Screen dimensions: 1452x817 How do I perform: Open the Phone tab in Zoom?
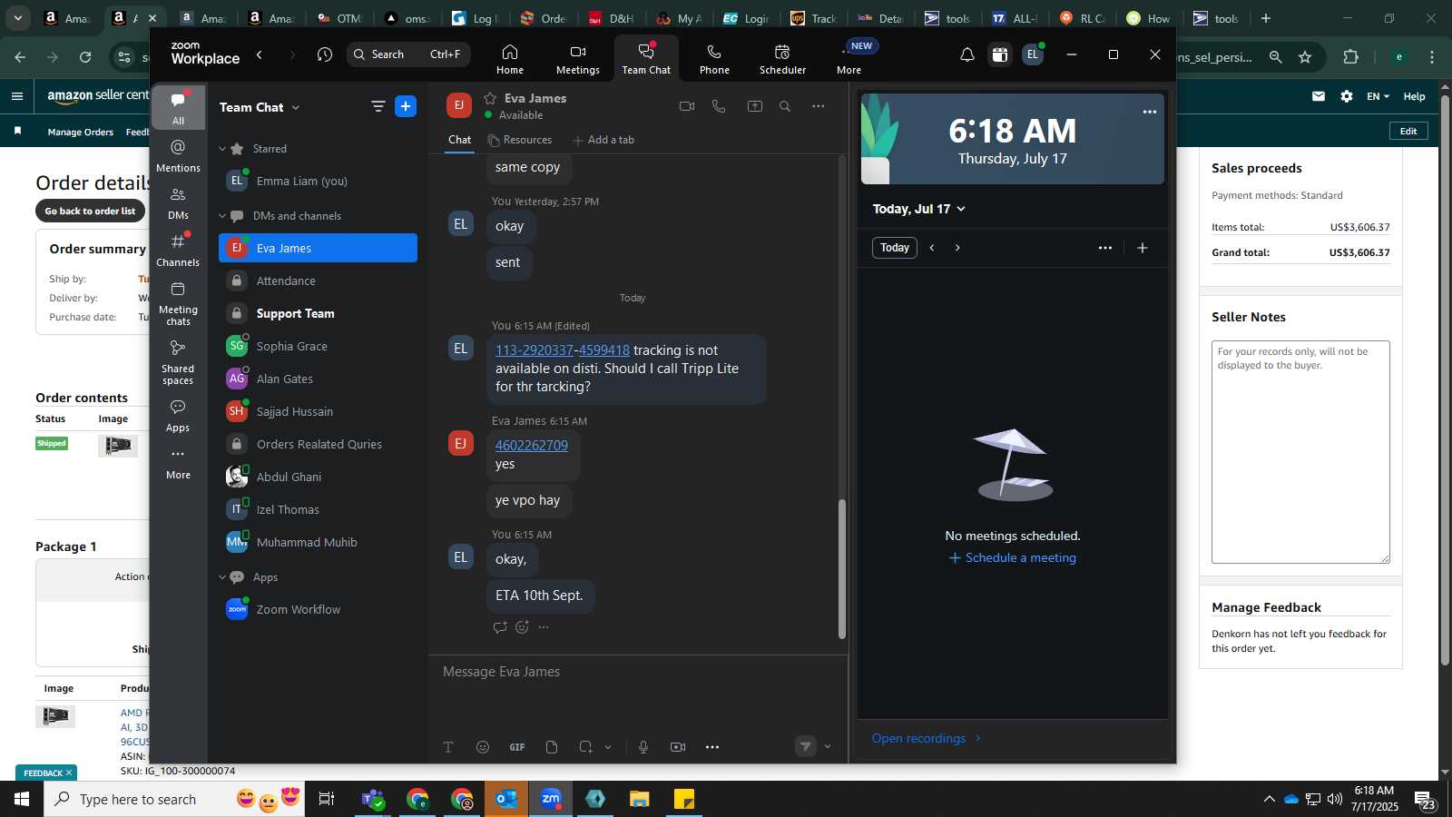(x=714, y=59)
